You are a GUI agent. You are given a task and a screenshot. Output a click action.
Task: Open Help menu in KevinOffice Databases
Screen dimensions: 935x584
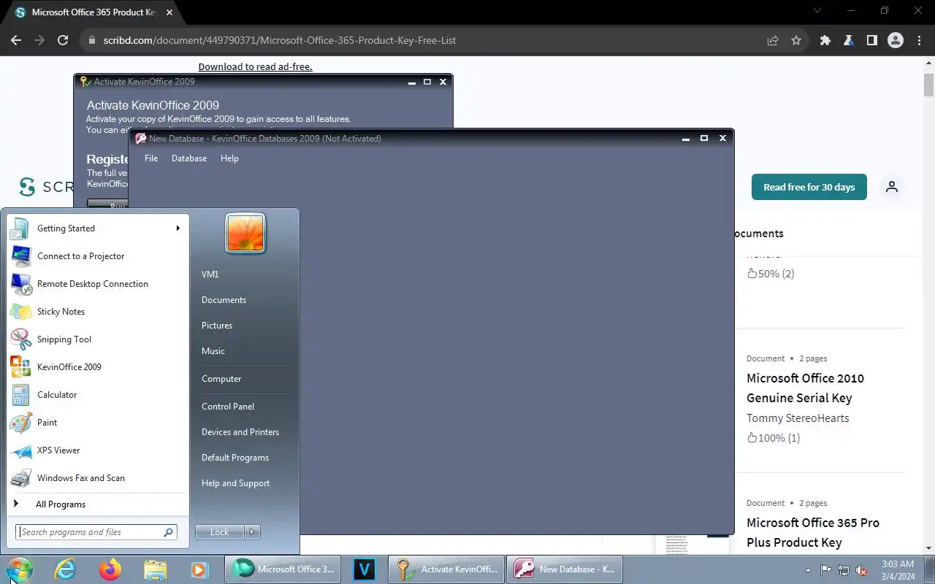point(229,158)
